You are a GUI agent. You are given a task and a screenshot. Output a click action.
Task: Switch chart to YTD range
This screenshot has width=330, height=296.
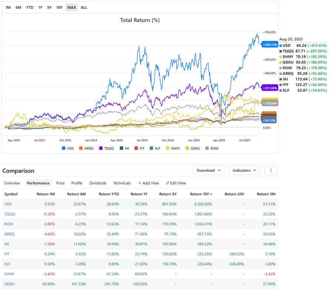[x=30, y=7]
